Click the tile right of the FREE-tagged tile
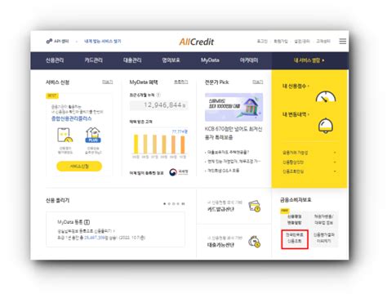The width and height of the screenshot is (387, 298). point(324,220)
